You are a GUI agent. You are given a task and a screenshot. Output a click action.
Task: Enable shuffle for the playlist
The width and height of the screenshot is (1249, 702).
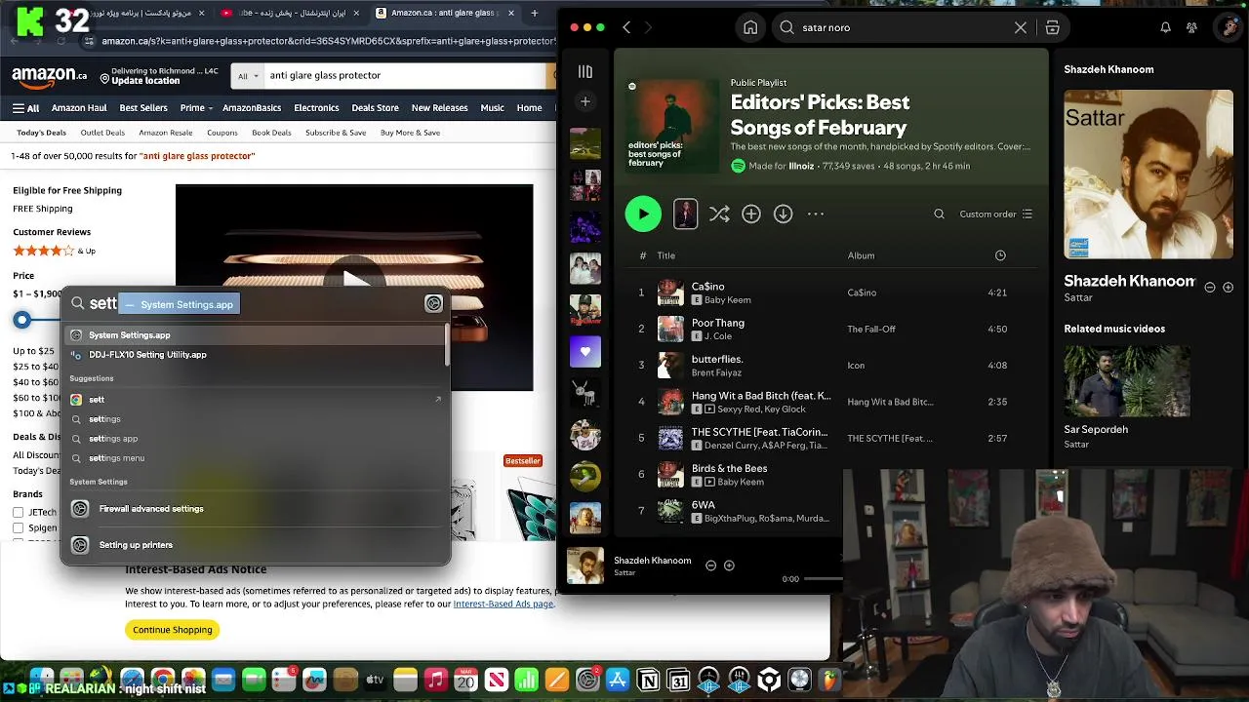[719, 214]
